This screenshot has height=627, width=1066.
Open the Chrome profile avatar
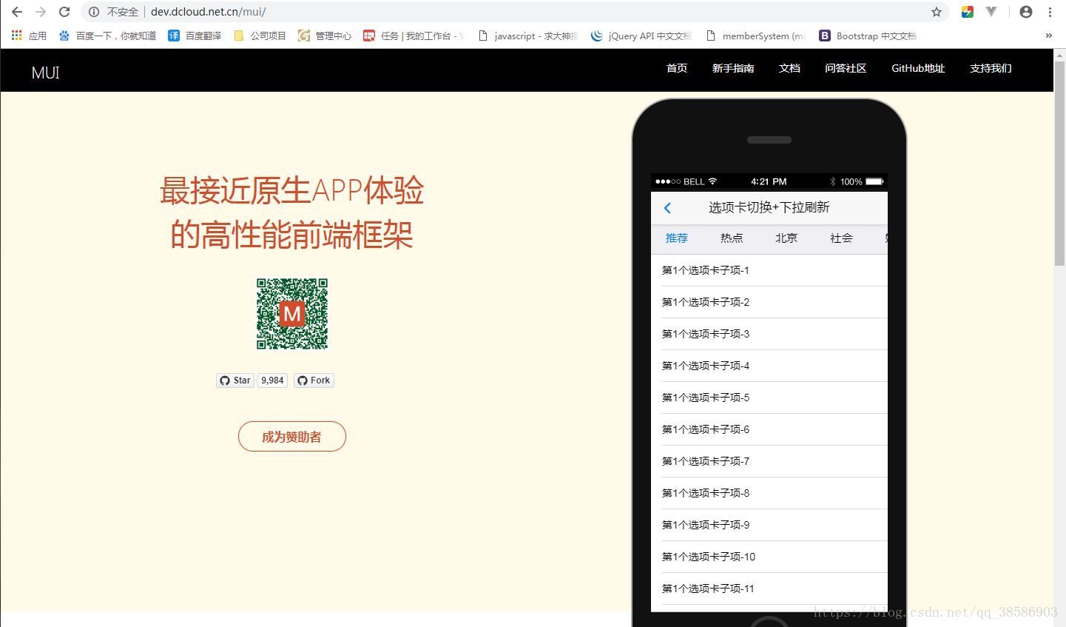tap(1026, 12)
